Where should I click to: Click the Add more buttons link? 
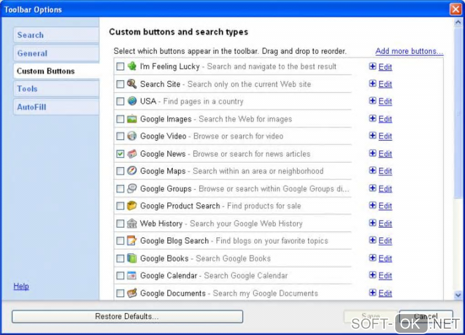point(409,51)
